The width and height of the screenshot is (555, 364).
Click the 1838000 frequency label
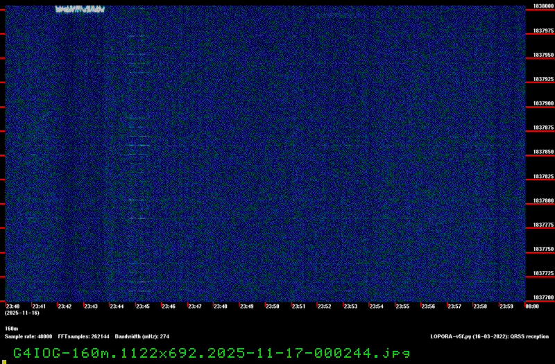(x=543, y=6)
